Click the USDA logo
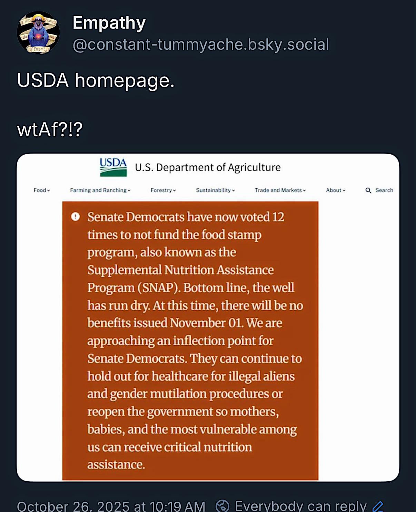This screenshot has width=416, height=512. 113,167
